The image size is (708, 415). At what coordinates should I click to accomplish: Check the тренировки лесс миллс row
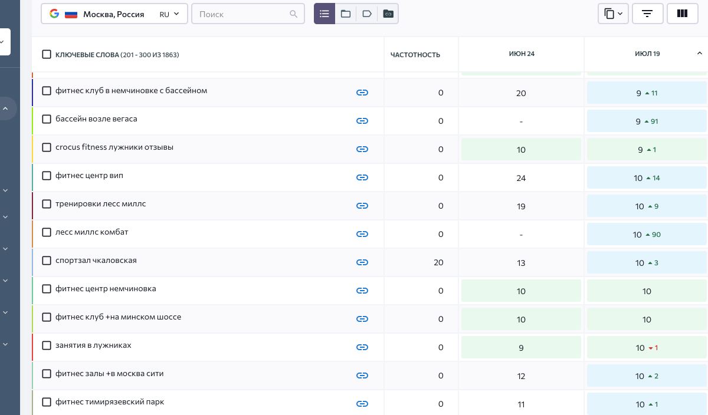click(x=47, y=204)
